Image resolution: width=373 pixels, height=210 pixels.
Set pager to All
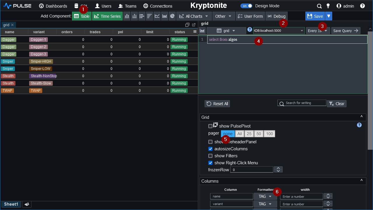click(240, 134)
